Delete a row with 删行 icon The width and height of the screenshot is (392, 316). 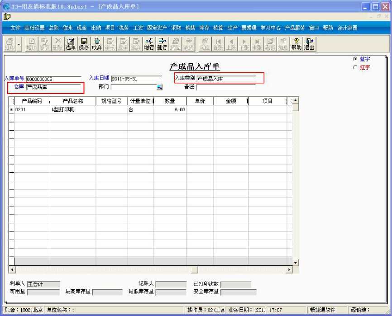[x=162, y=44]
